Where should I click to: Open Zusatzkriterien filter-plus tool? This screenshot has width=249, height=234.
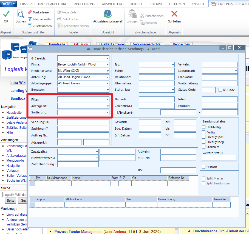pos(30,26)
